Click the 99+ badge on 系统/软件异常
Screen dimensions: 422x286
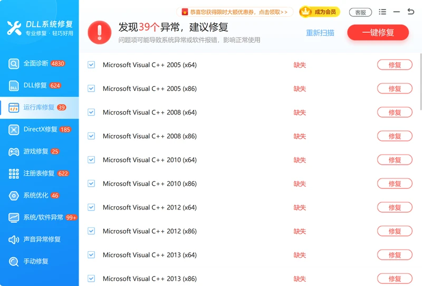pyautogui.click(x=71, y=217)
